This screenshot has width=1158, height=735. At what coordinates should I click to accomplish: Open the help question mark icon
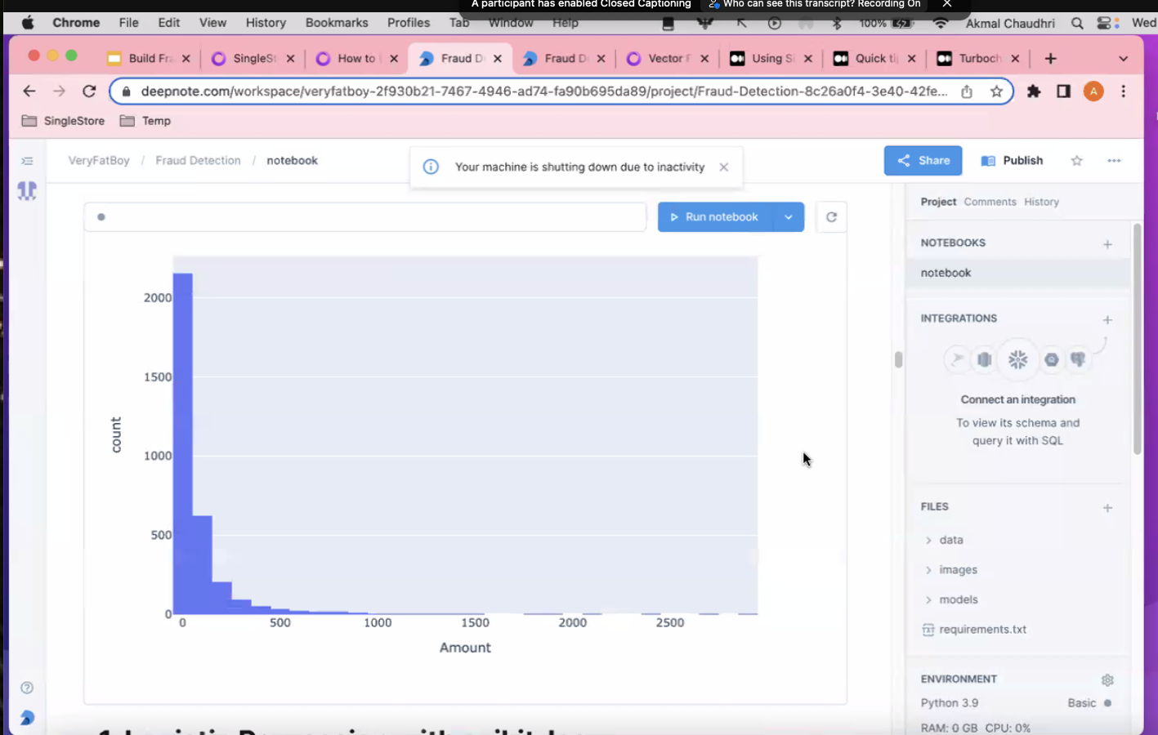point(27,688)
